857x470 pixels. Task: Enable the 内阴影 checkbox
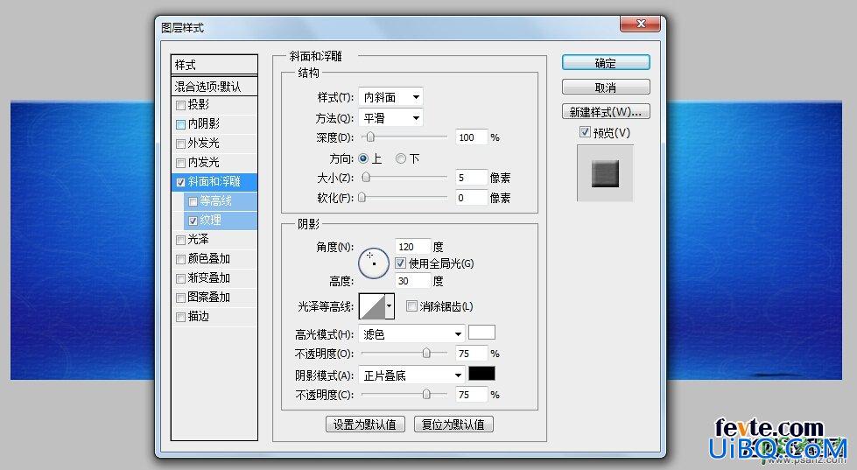[180, 124]
